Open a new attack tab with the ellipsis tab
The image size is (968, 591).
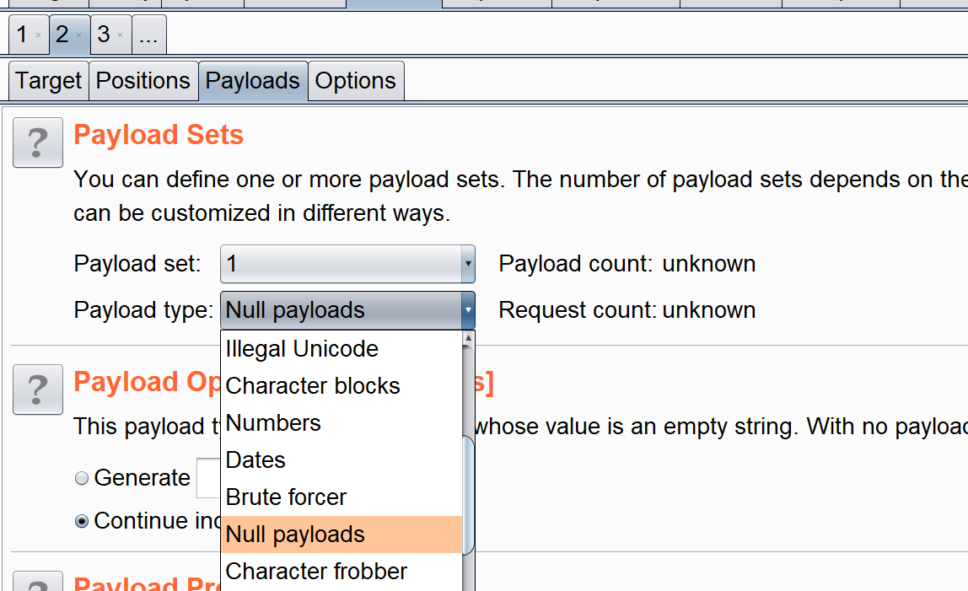(x=148, y=35)
